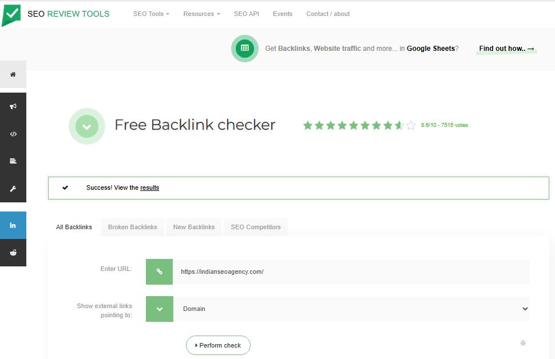Expand the SEO Tools menu

(x=150, y=14)
